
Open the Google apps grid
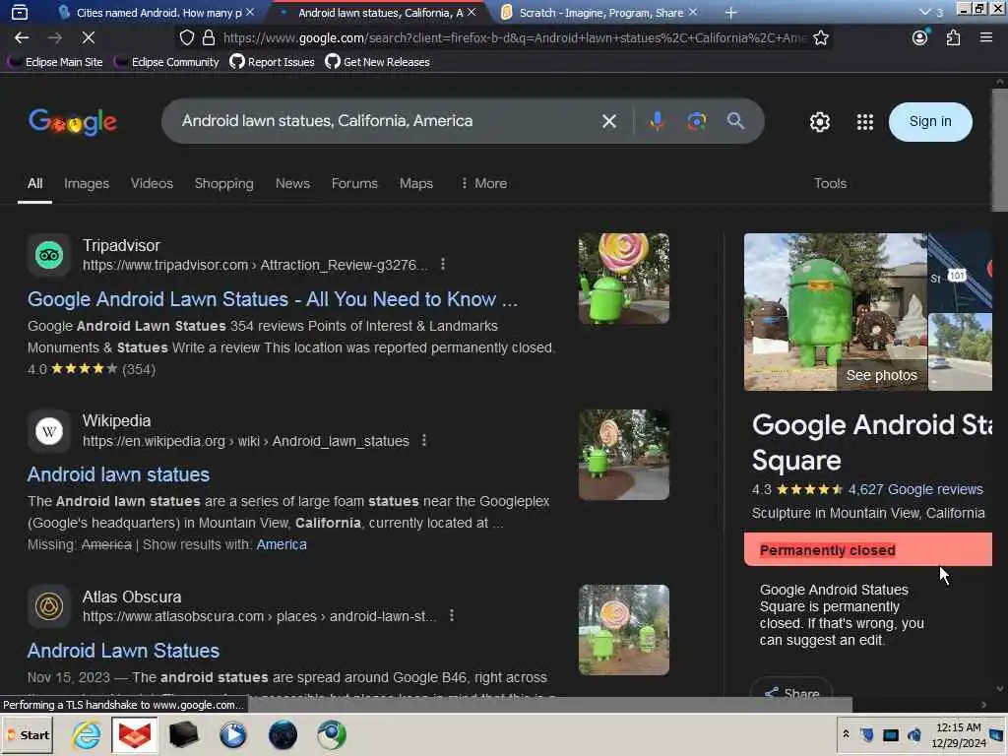tap(864, 121)
